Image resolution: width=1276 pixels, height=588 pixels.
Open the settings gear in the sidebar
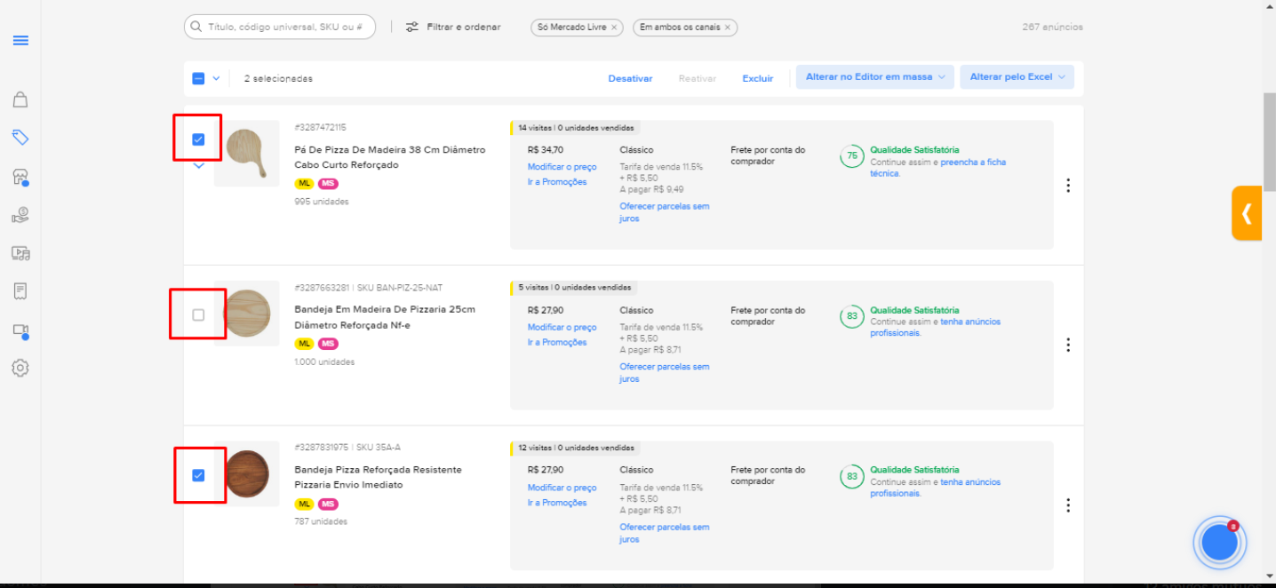(20, 368)
